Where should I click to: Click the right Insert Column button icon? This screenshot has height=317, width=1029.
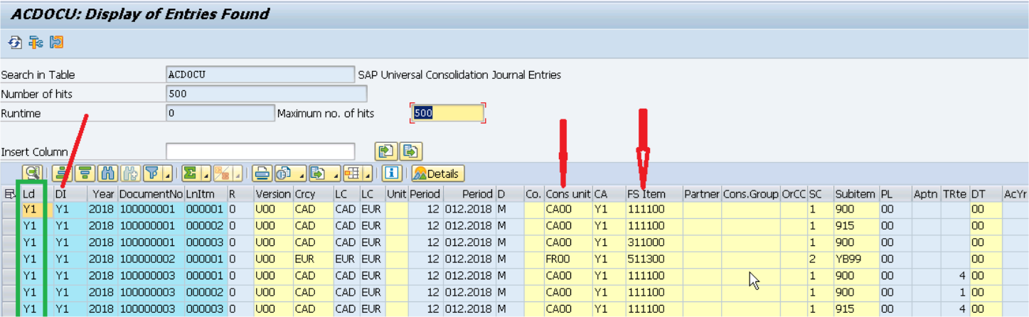tap(412, 151)
